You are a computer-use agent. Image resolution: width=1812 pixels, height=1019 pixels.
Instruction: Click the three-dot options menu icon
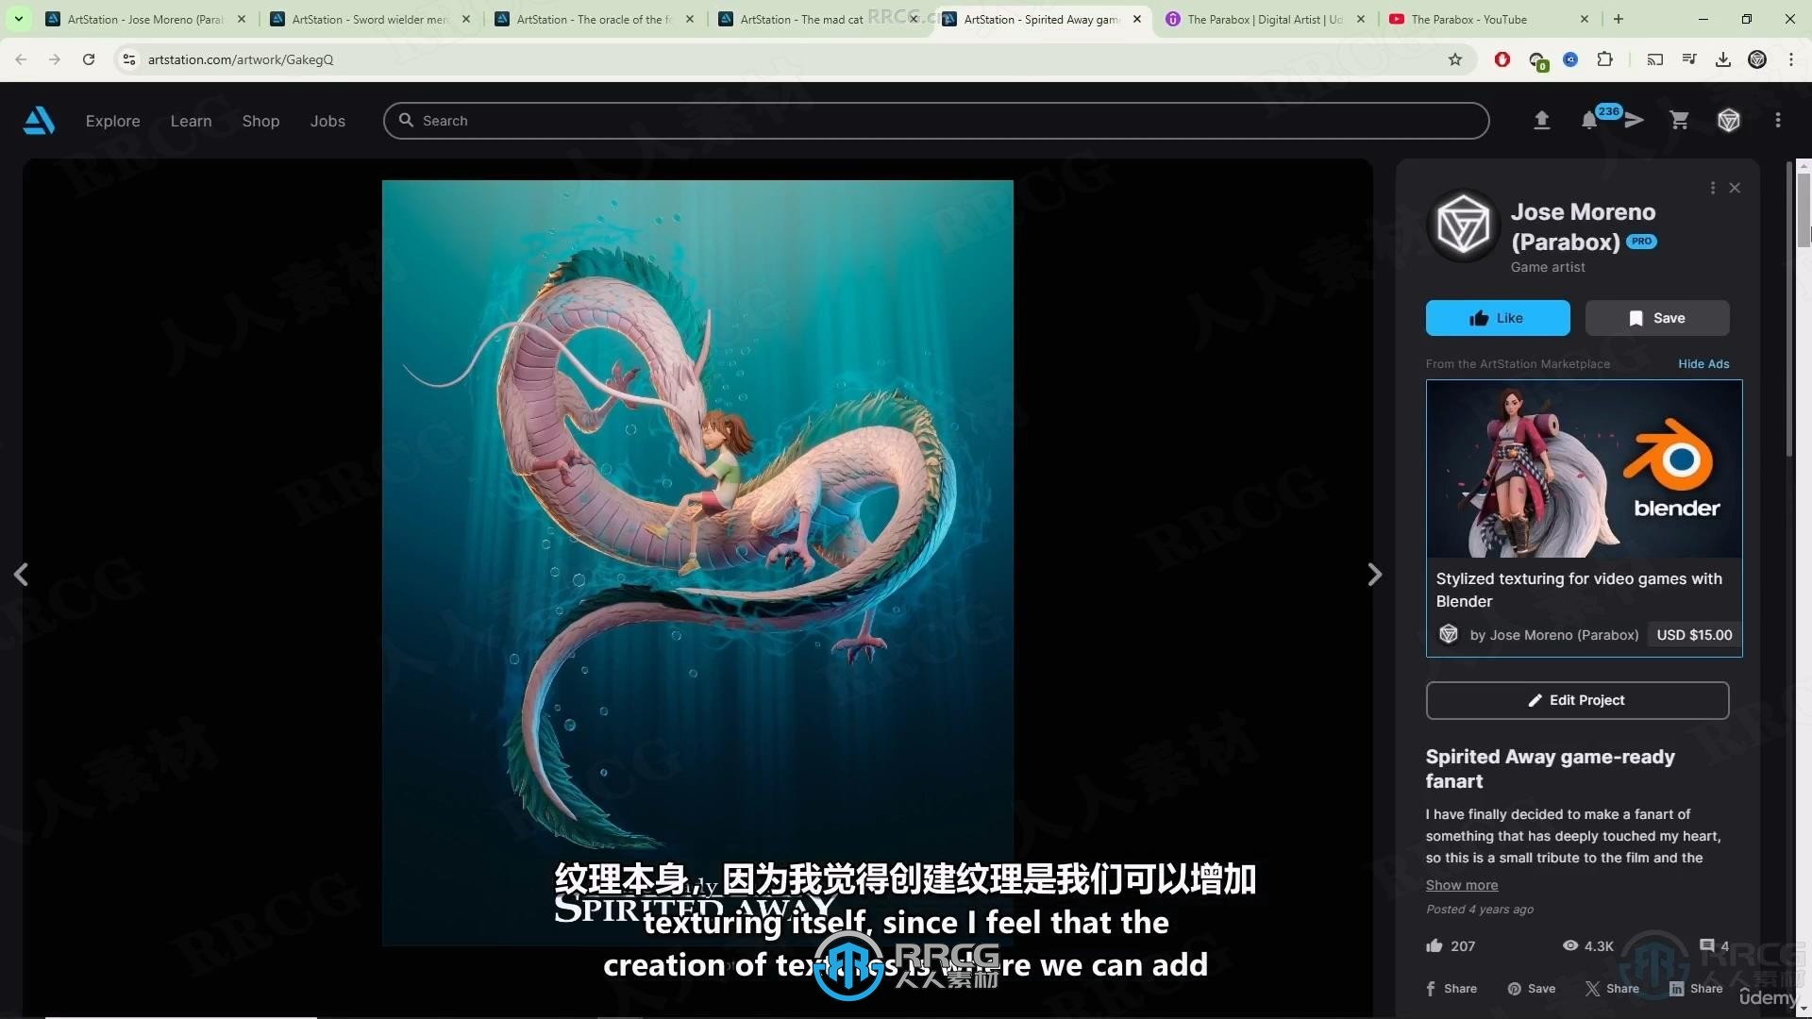(1713, 188)
